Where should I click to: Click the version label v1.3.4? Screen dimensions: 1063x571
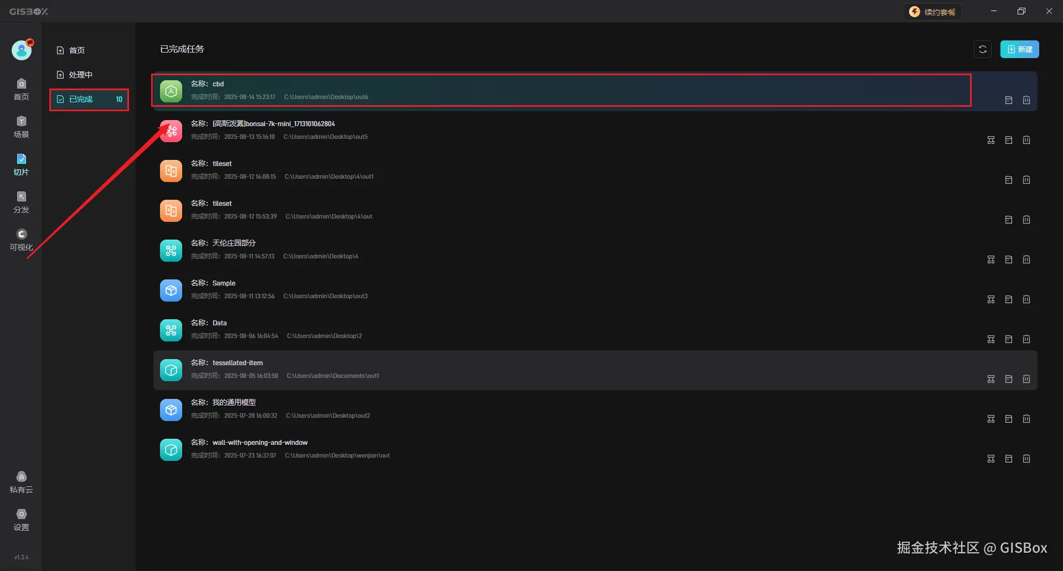22,557
